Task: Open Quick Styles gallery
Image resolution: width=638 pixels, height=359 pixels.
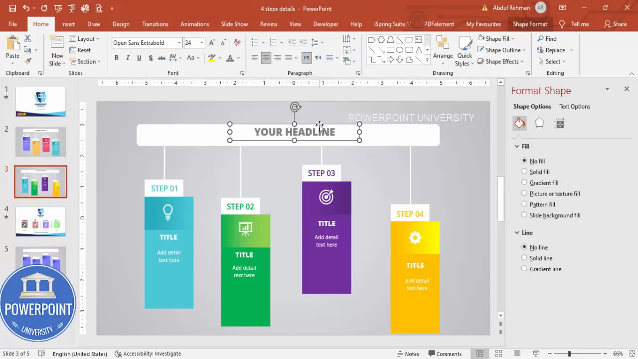Action: pyautogui.click(x=465, y=51)
